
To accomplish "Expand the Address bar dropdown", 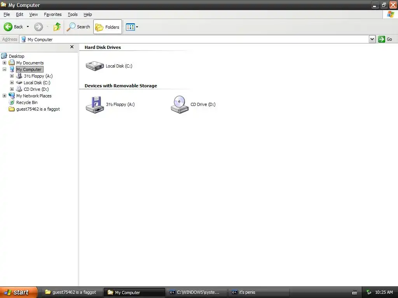I will (372, 39).
